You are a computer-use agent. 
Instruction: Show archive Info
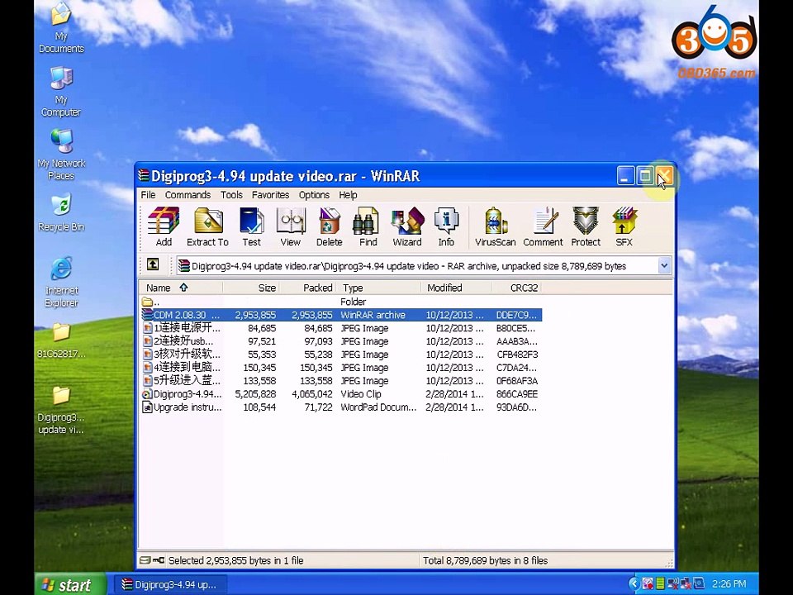tap(446, 226)
